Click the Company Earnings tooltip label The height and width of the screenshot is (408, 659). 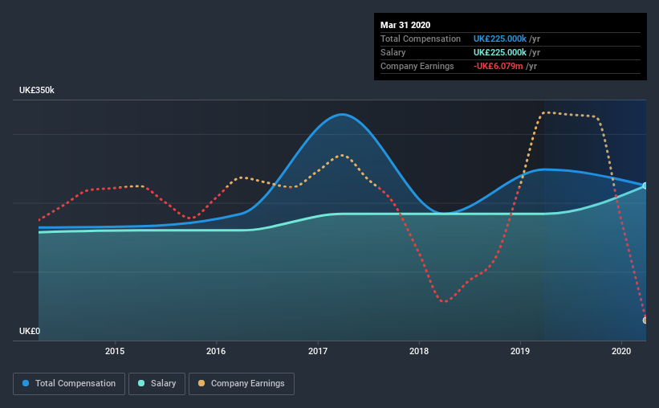[417, 66]
